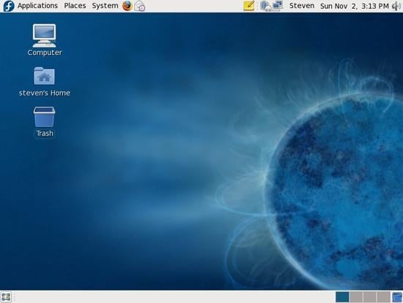The width and height of the screenshot is (403, 303).
Task: Open the Applications menu
Action: click(37, 6)
